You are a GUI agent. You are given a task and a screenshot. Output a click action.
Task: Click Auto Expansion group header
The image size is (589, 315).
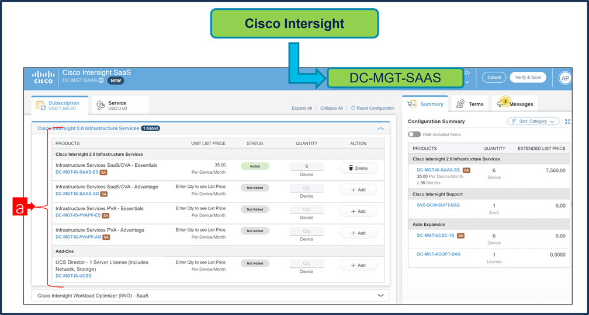point(489,224)
